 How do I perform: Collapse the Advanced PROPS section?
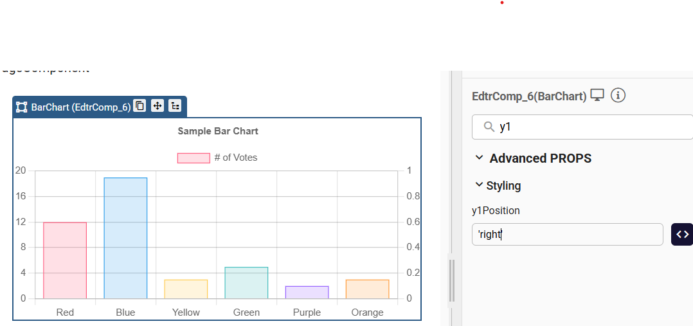[479, 158]
